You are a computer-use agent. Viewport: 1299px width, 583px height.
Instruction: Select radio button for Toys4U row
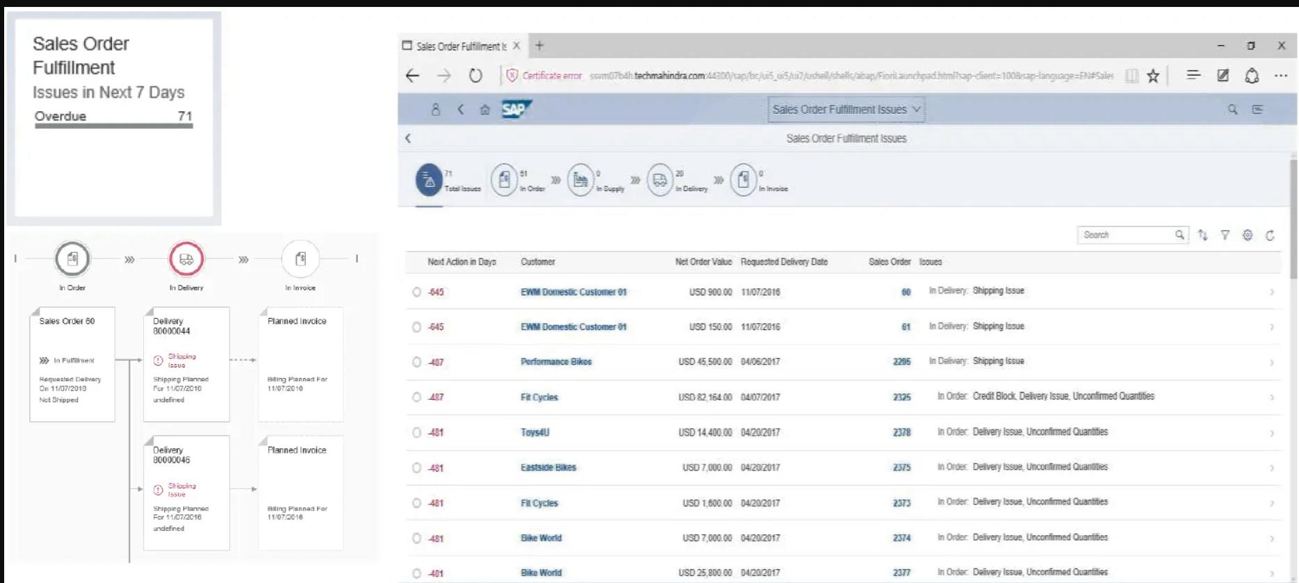[416, 432]
